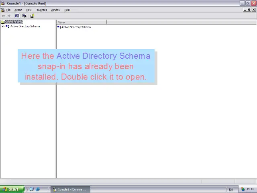Open the View menu
This screenshot has width=257, height=193.
click(x=29, y=10)
